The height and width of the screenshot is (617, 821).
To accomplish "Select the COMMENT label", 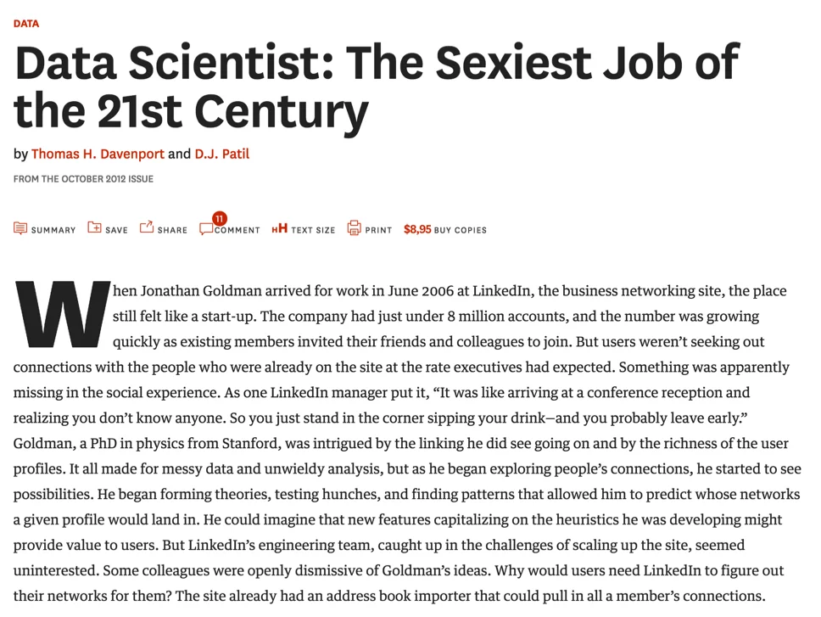I will (237, 230).
